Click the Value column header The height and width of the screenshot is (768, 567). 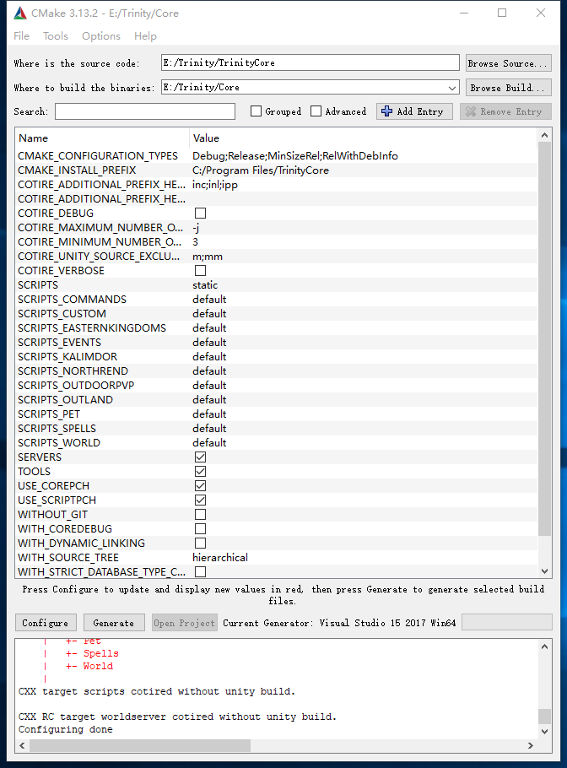363,138
